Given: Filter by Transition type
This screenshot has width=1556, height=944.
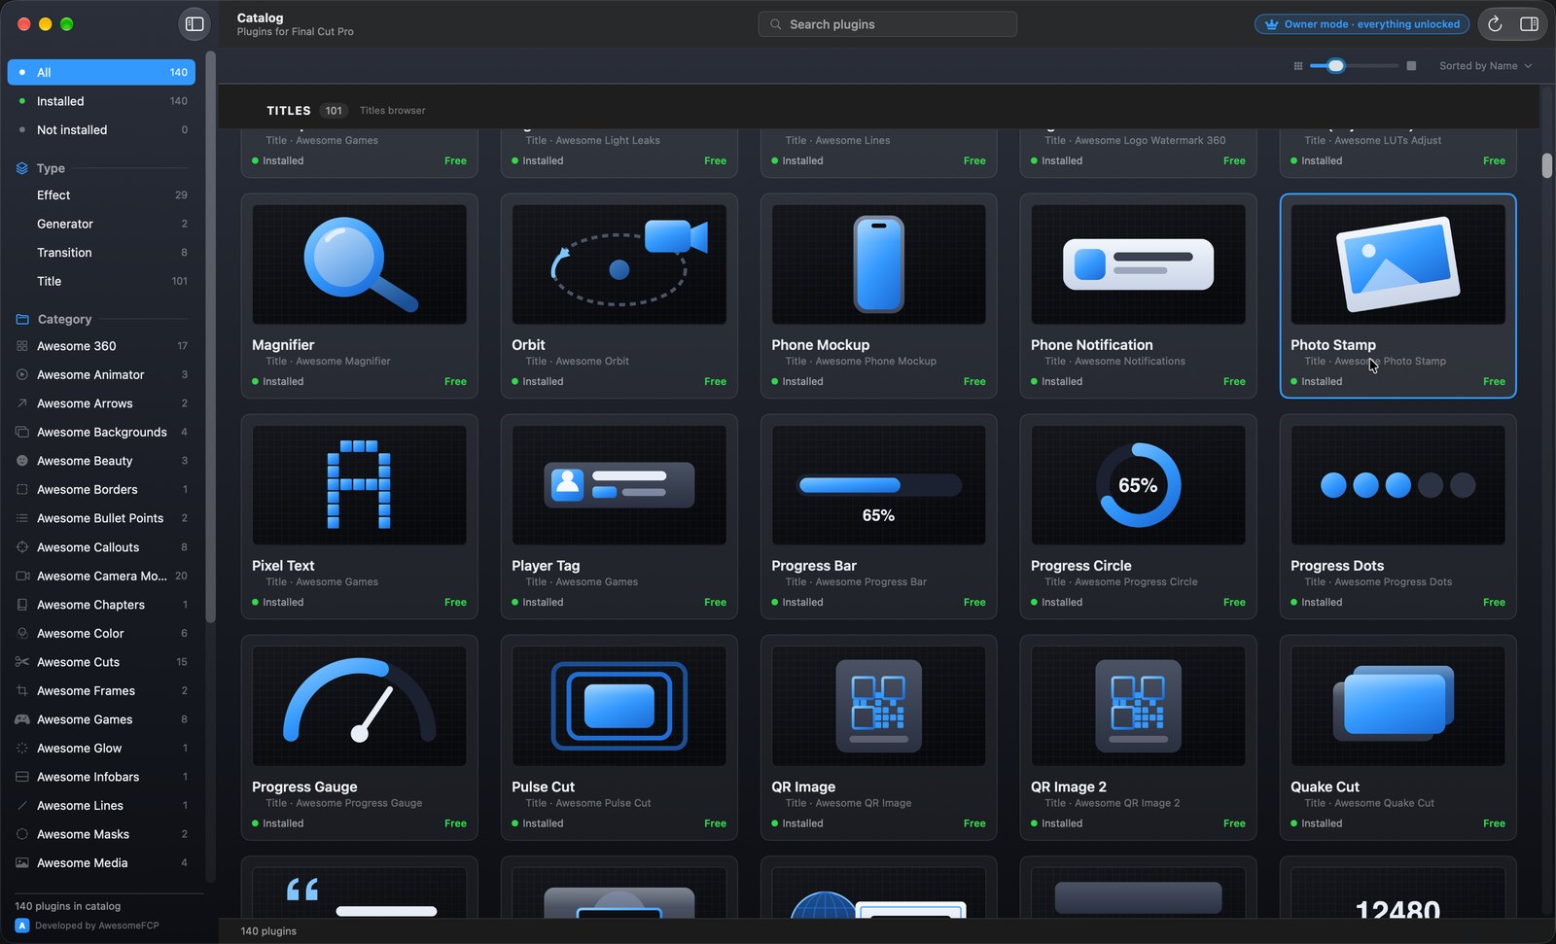Looking at the screenshot, I should click(x=101, y=253).
